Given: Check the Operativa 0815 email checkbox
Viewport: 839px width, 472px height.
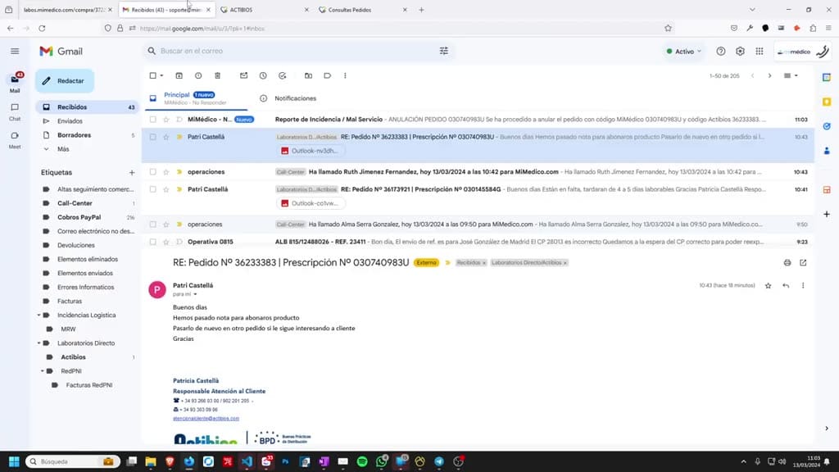Looking at the screenshot, I should (x=153, y=242).
